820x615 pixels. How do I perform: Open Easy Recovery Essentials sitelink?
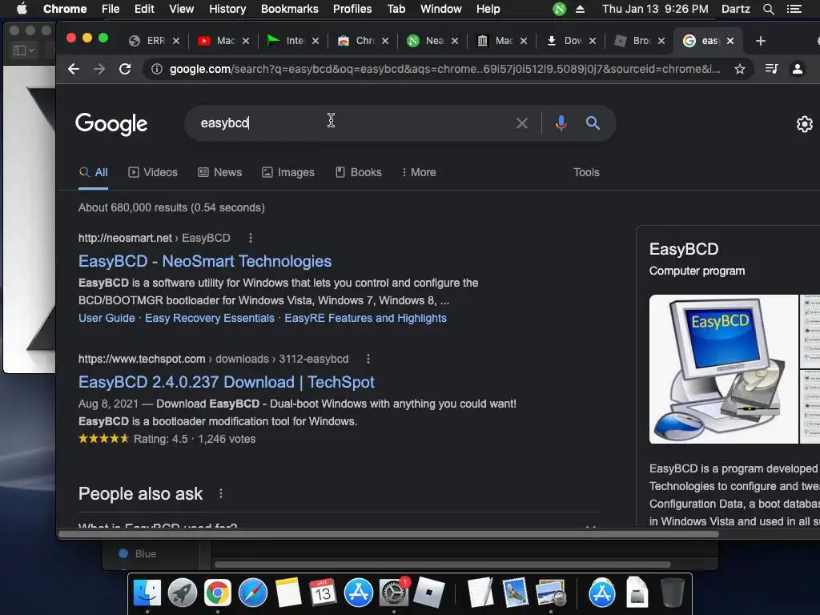[x=210, y=318]
